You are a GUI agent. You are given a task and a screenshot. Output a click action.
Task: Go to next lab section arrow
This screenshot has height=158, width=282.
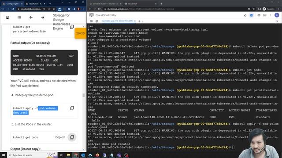[x=43, y=18]
